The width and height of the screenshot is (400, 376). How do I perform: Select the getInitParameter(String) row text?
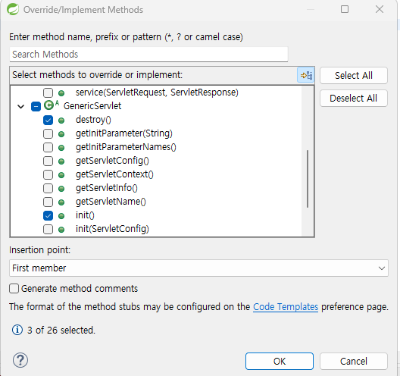(124, 133)
